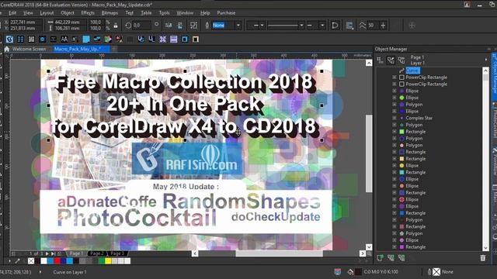Viewport: 497px width, 279px height.
Task: Click the new document plus tab button
Action: point(113,49)
